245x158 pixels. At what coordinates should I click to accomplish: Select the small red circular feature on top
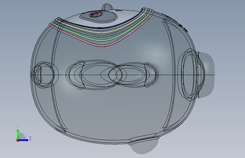click(96, 15)
